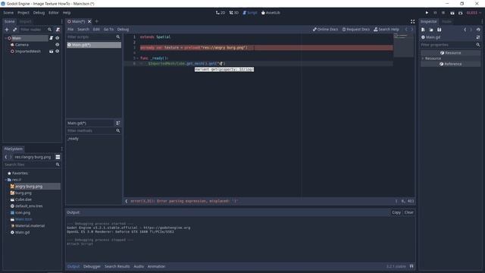Open the Debugger bottom panel
The image size is (485, 273).
(92, 266)
